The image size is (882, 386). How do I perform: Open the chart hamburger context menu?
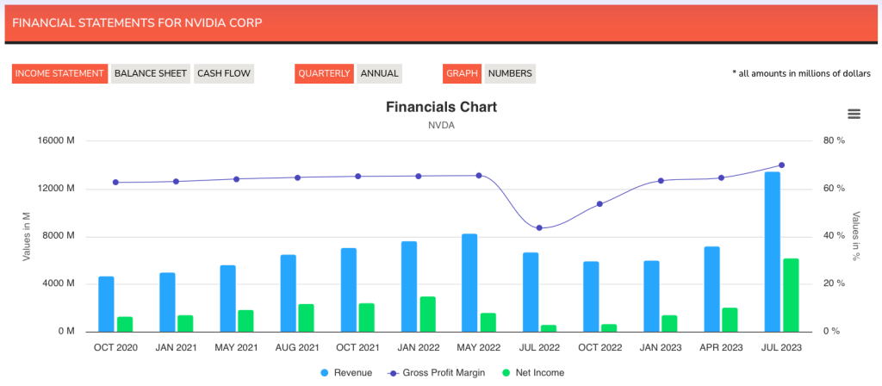click(x=854, y=114)
